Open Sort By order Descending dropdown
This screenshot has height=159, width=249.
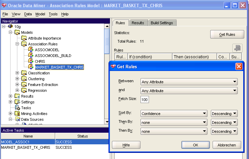224,114
